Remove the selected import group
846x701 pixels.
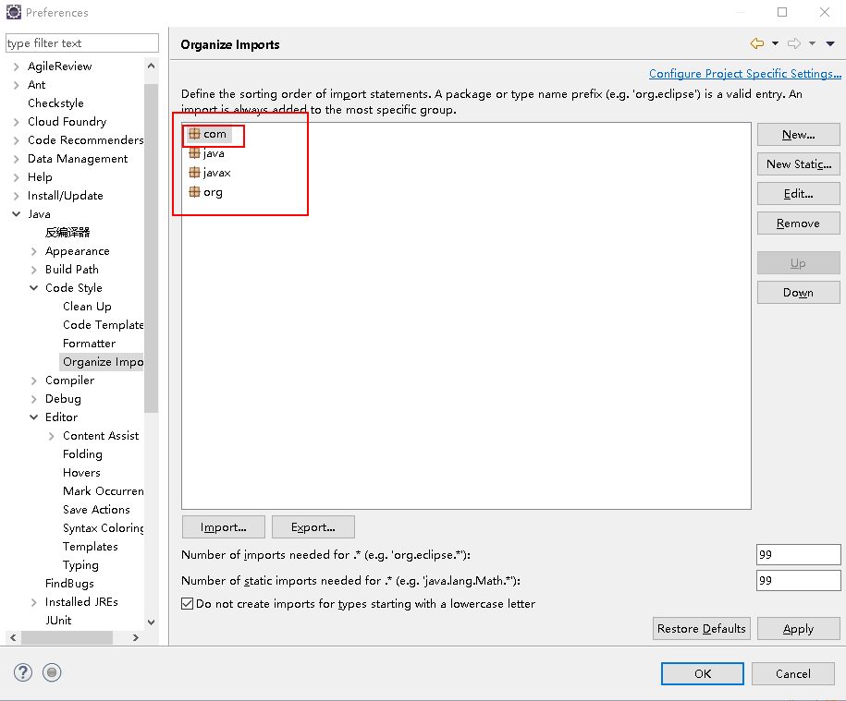point(799,224)
